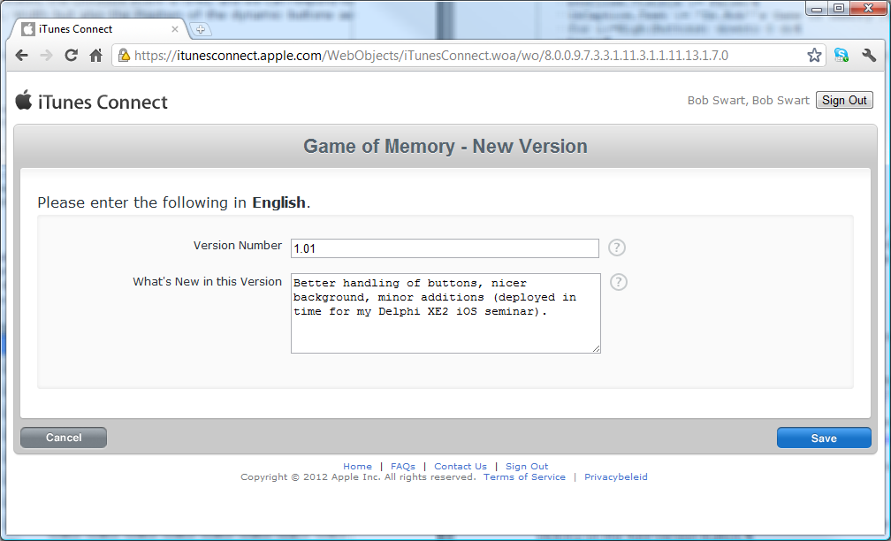
Task: Open the Chrome wrench settings menu
Action: pos(869,55)
